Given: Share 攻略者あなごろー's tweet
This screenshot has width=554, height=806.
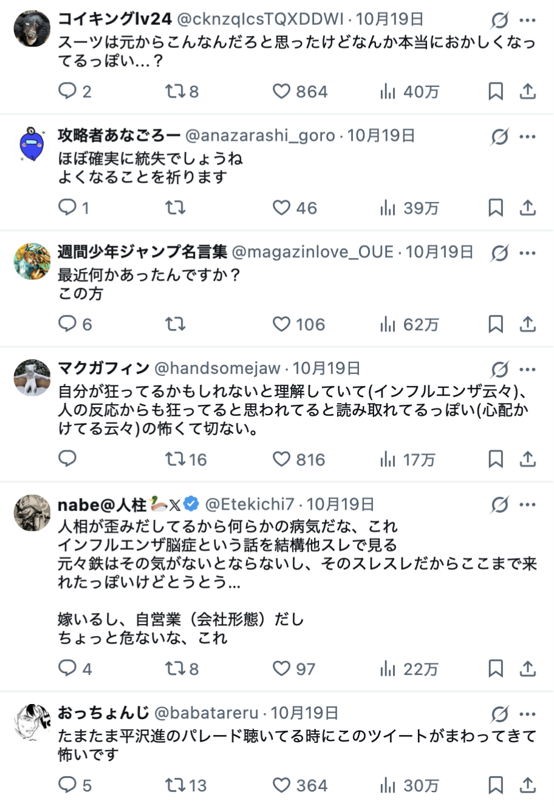Looking at the screenshot, I should [528, 208].
